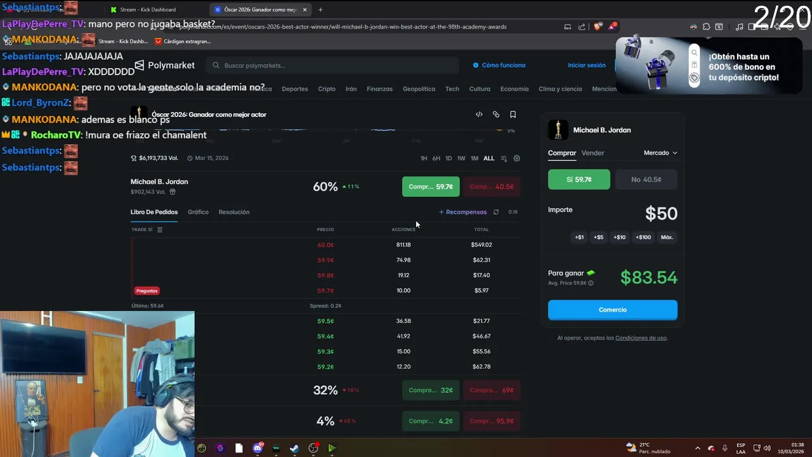Switch to the Vender tab
Image resolution: width=812 pixels, height=457 pixels.
[x=593, y=153]
